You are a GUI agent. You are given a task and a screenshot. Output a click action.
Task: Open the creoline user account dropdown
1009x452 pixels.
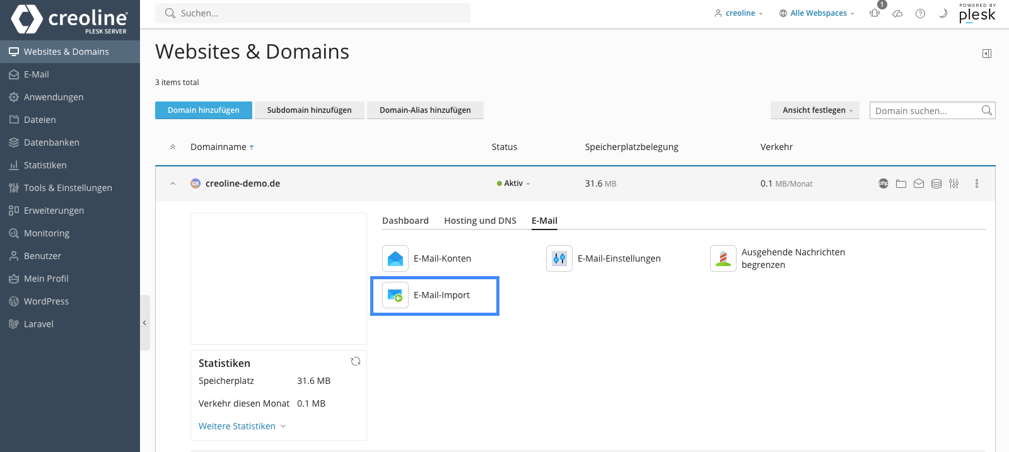[738, 13]
